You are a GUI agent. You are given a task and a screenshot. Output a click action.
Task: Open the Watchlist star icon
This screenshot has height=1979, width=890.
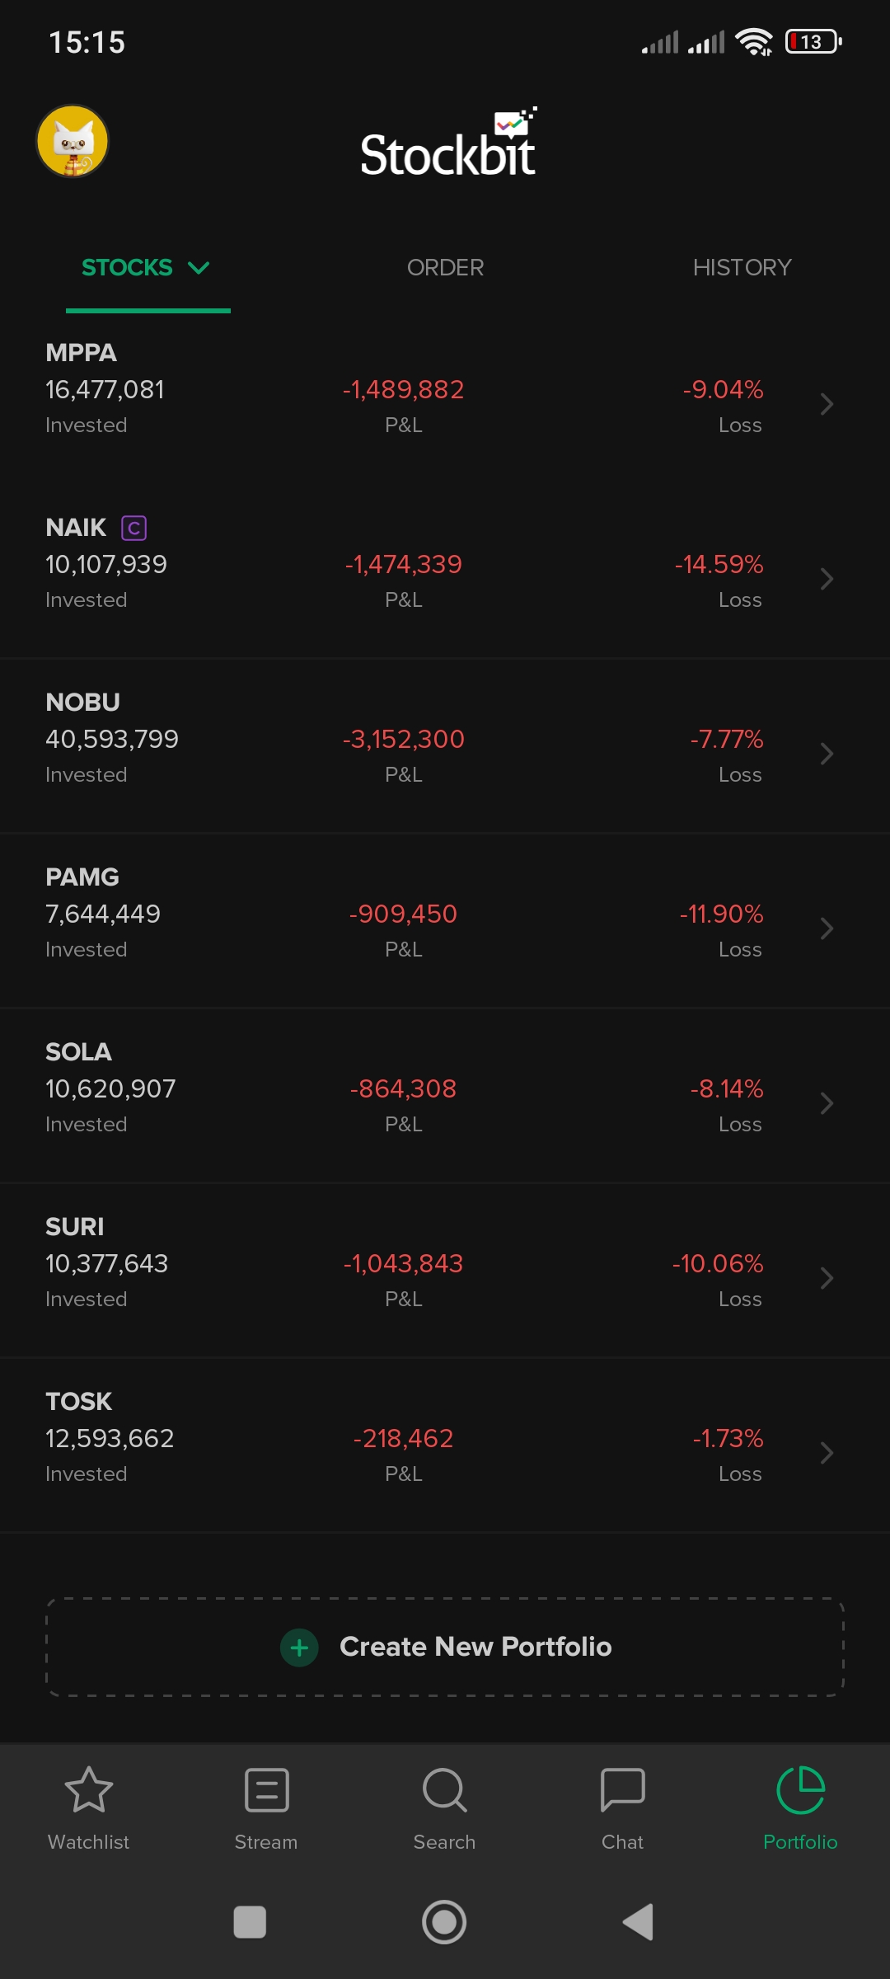(x=88, y=1789)
